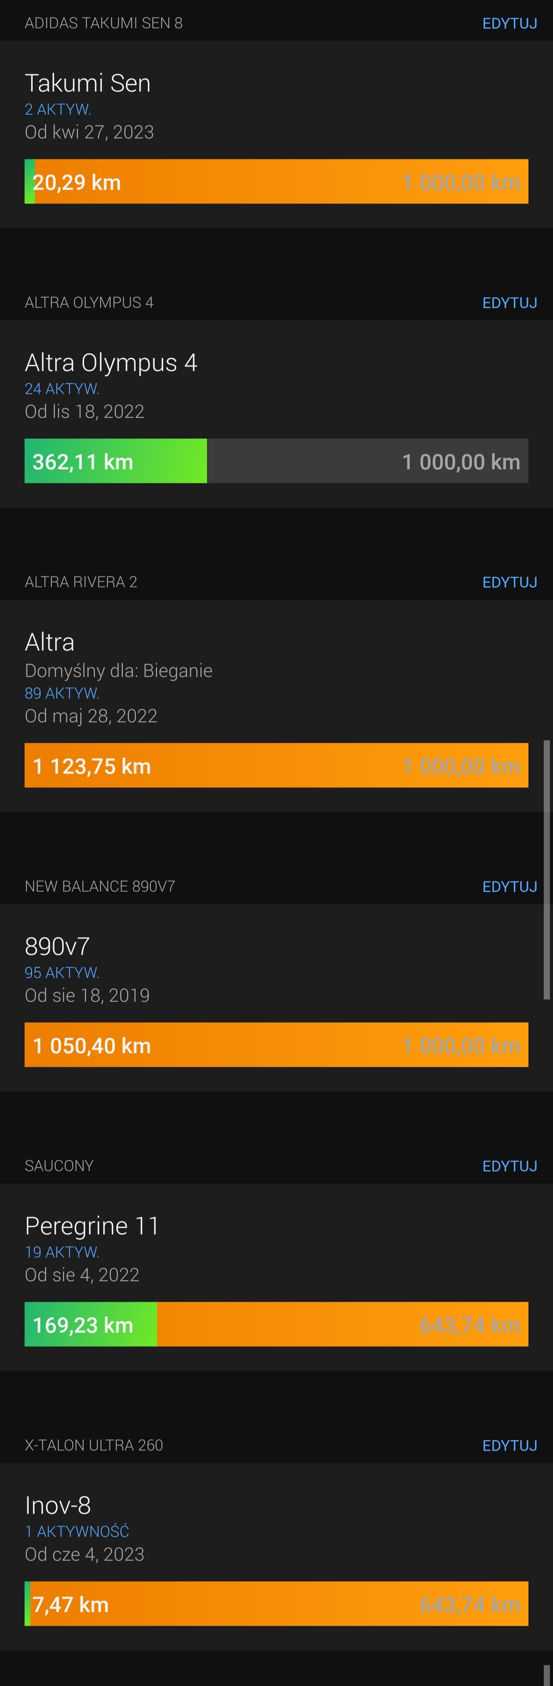View 24 activities for Altra Olympus 4
This screenshot has width=553, height=1686.
tap(62, 389)
